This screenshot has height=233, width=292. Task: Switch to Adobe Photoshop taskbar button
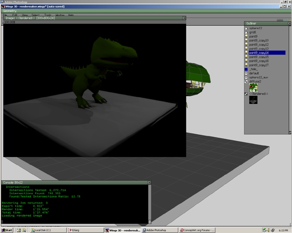pyautogui.click(x=160, y=230)
